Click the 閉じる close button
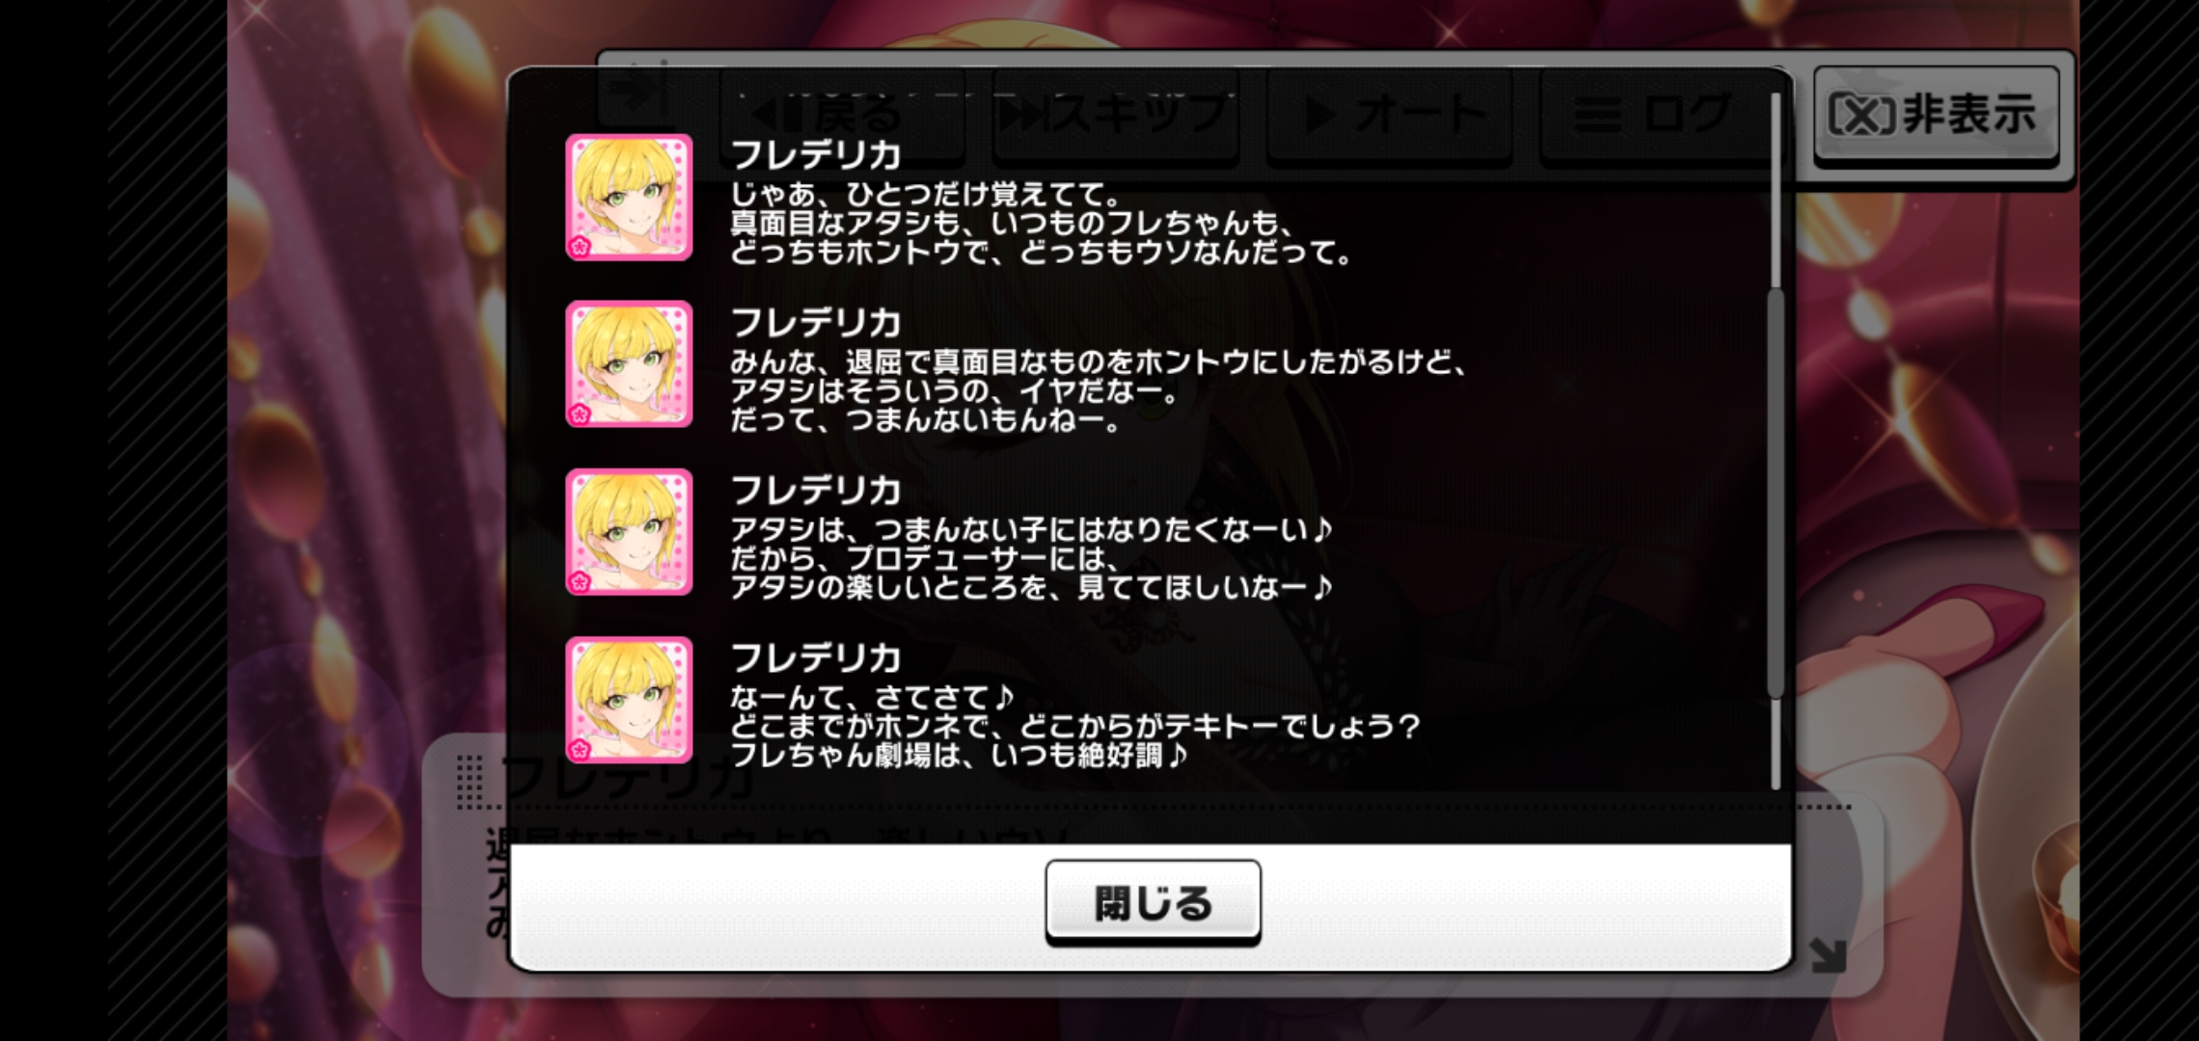Screen dimensions: 2199x1041 [1153, 902]
